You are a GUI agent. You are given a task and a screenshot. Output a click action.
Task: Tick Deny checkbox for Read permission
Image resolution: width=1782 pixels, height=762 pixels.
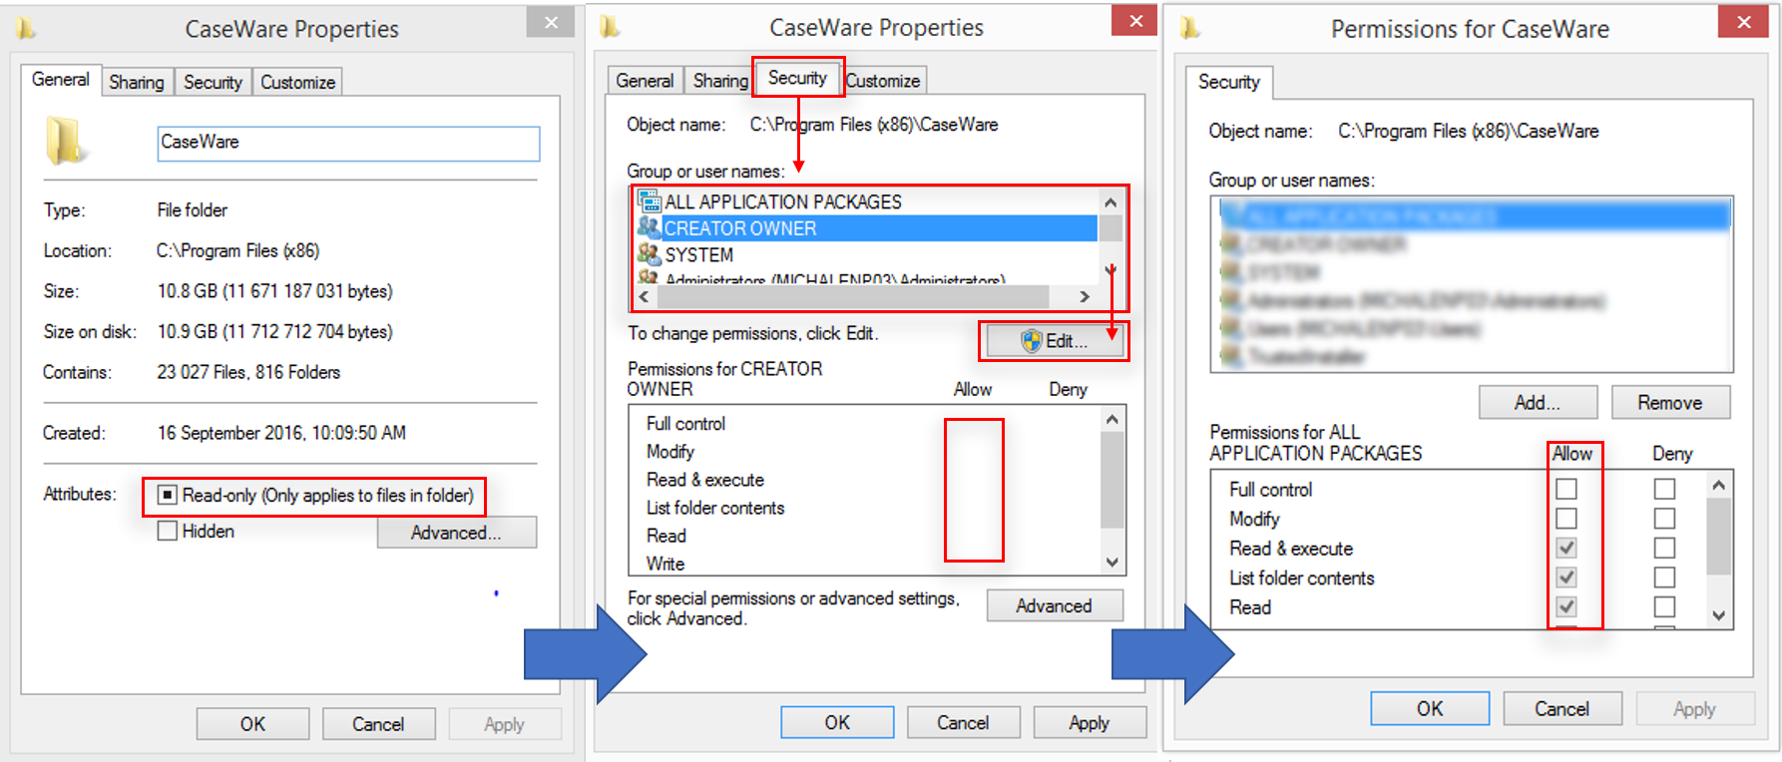pyautogui.click(x=1664, y=606)
